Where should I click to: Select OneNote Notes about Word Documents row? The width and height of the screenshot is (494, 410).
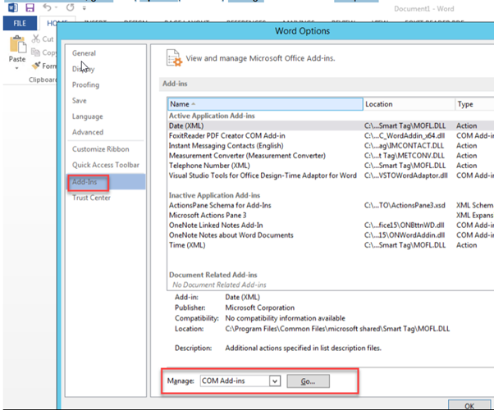pos(331,235)
